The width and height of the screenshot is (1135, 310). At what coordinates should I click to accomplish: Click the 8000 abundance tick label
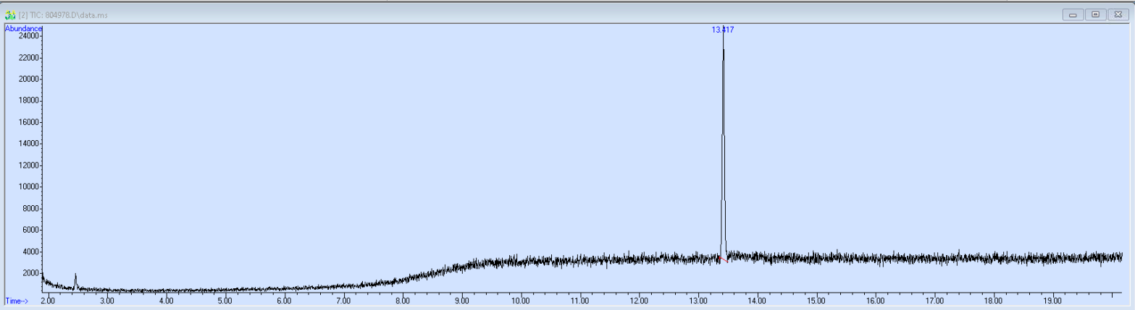[30, 208]
